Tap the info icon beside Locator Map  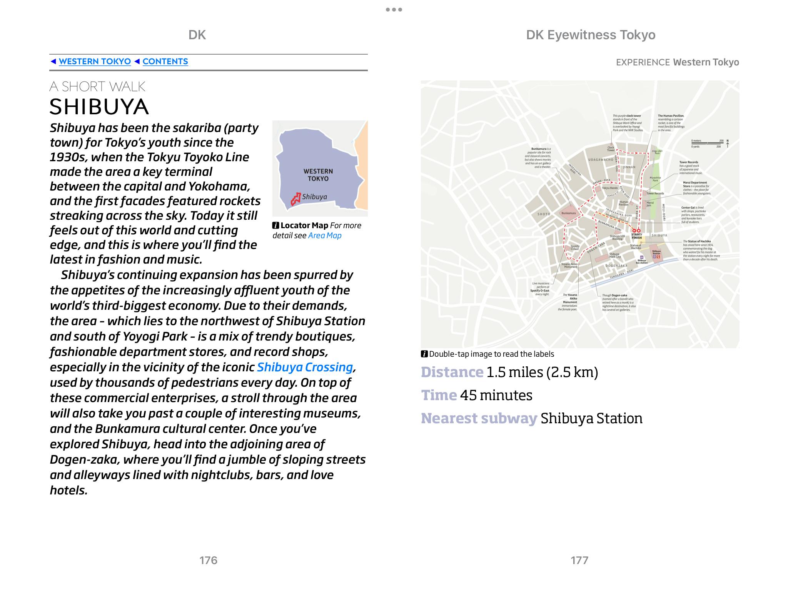point(275,225)
